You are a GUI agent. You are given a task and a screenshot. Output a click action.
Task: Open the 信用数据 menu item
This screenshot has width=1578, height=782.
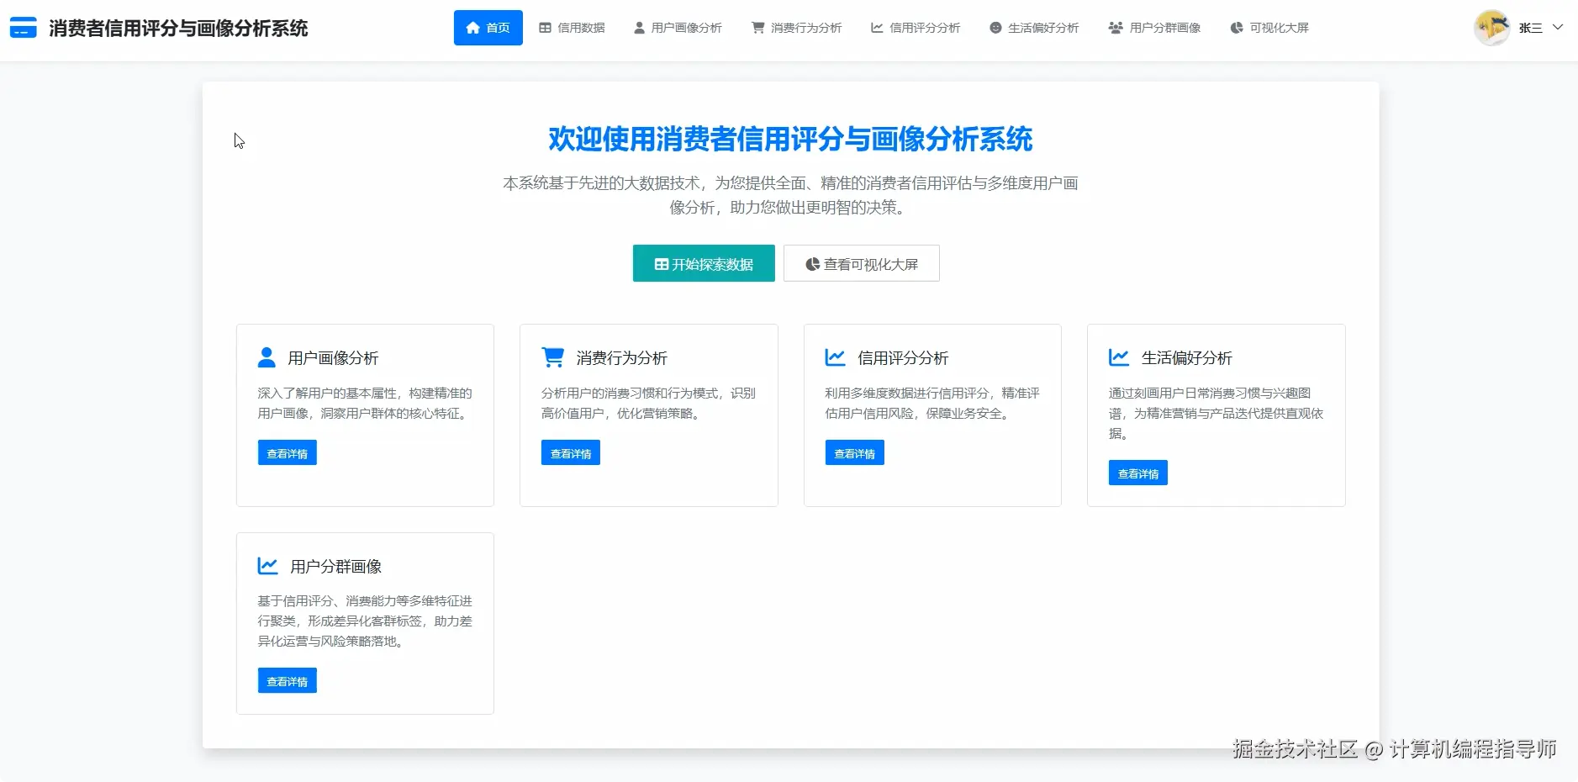pyautogui.click(x=572, y=28)
